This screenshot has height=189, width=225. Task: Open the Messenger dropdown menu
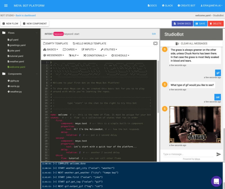point(53,55)
